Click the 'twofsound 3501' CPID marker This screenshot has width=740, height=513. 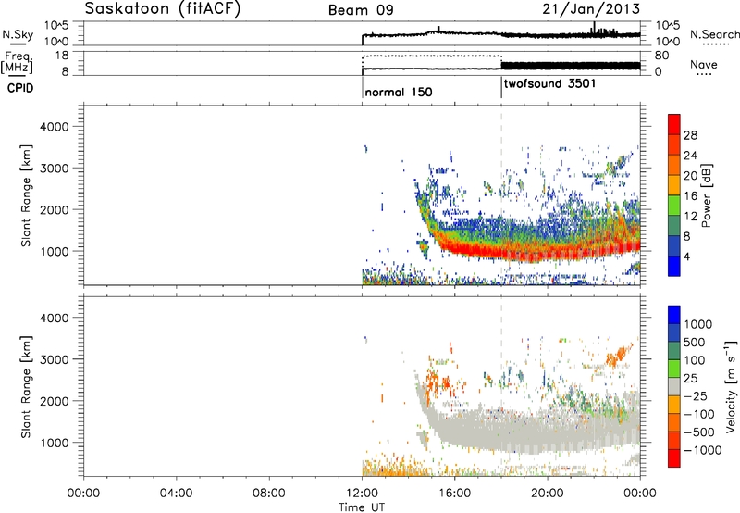tap(549, 84)
